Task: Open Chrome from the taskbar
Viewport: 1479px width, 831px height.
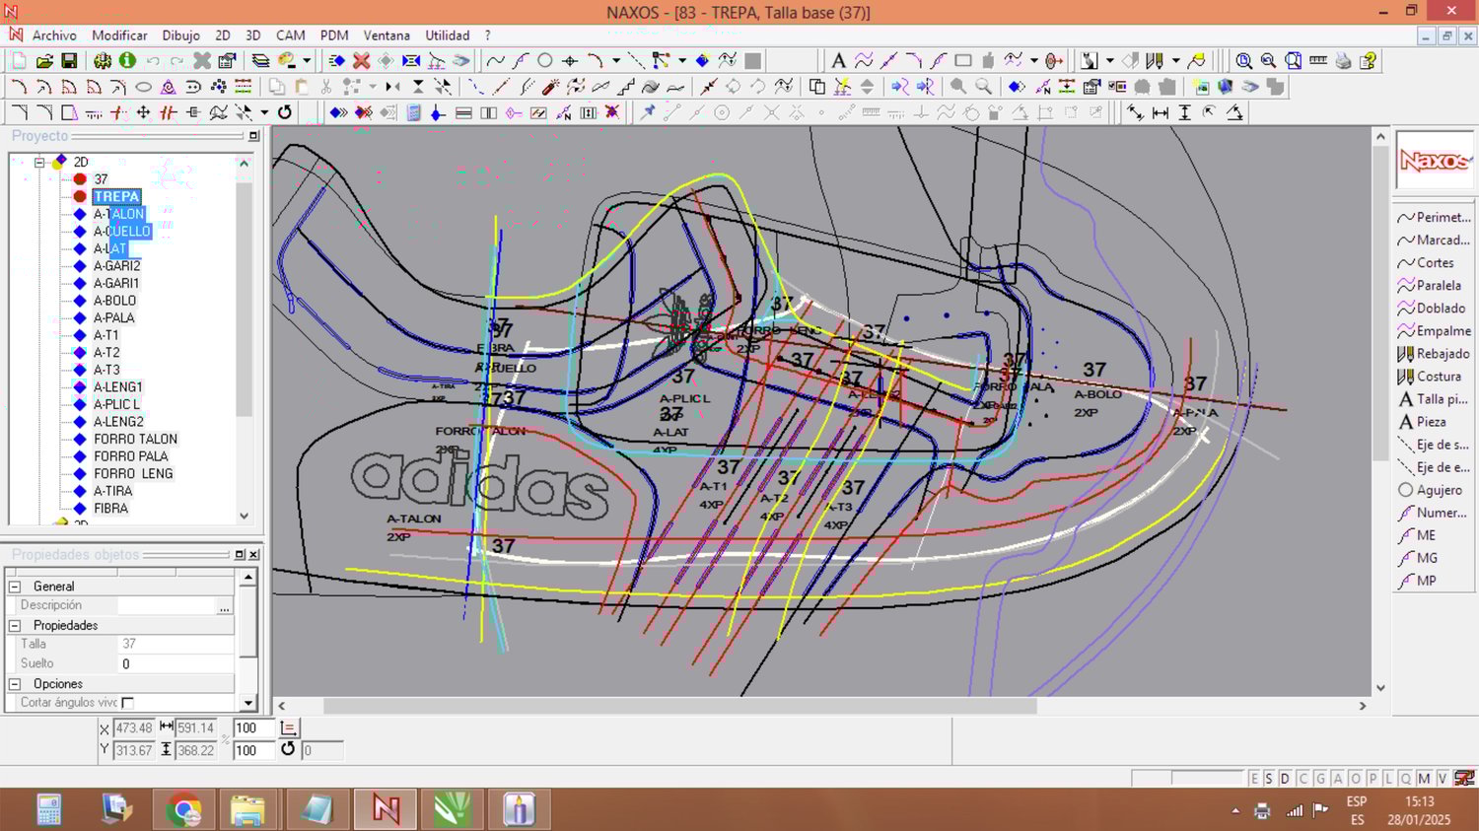Action: coord(183,810)
